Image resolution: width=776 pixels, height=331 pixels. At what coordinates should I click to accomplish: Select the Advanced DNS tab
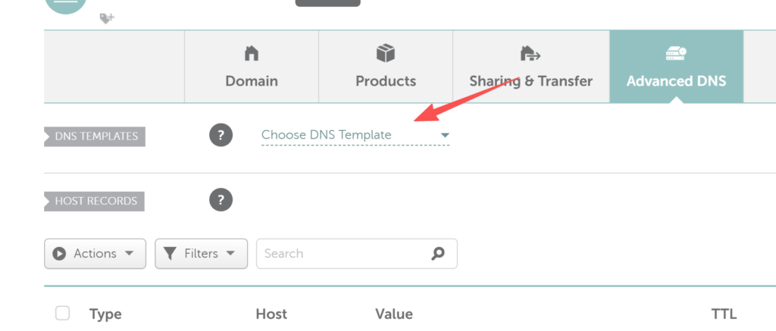click(677, 67)
